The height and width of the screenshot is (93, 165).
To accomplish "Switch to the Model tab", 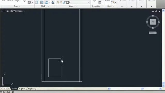I will tap(14, 89).
